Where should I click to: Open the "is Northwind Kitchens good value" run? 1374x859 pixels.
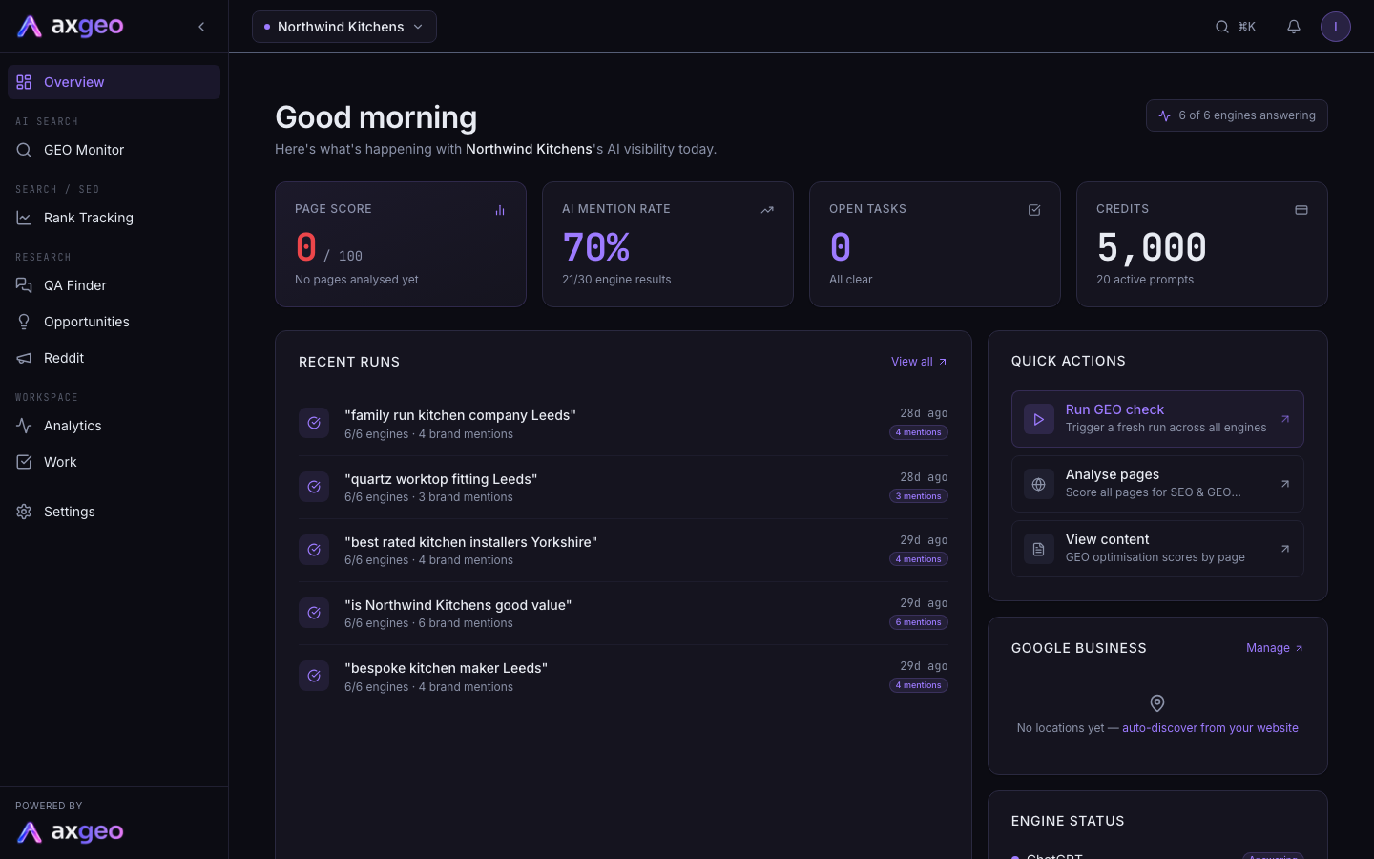623,613
